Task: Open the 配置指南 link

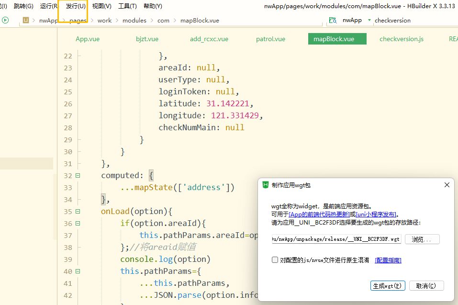Action: tap(388, 260)
